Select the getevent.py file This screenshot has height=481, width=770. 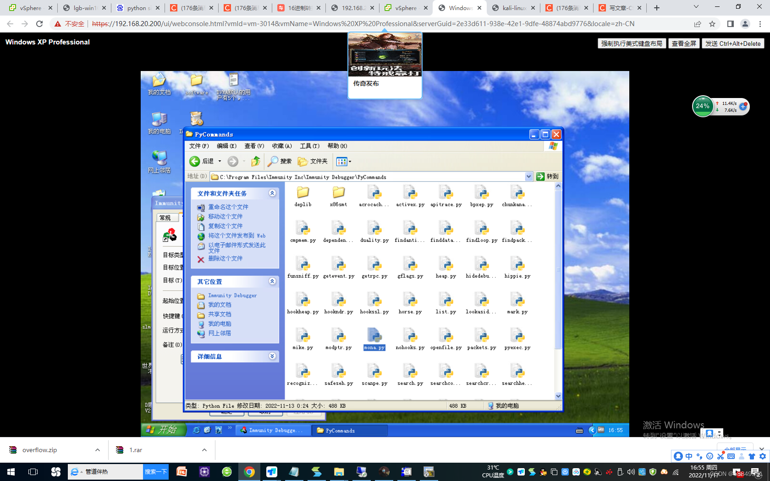coord(339,268)
